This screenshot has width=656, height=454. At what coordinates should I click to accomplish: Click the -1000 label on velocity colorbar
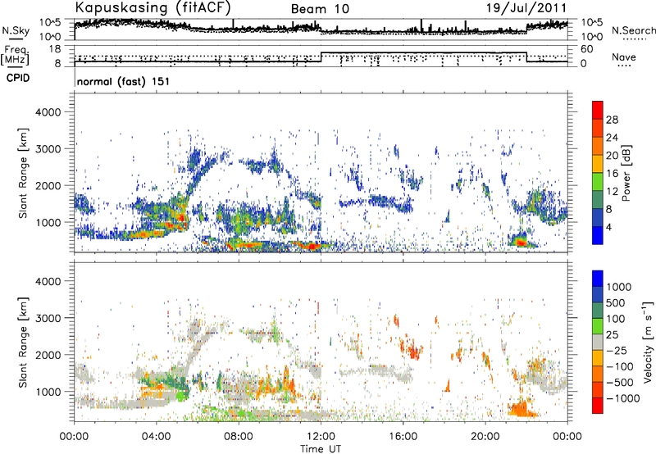pyautogui.click(x=622, y=398)
